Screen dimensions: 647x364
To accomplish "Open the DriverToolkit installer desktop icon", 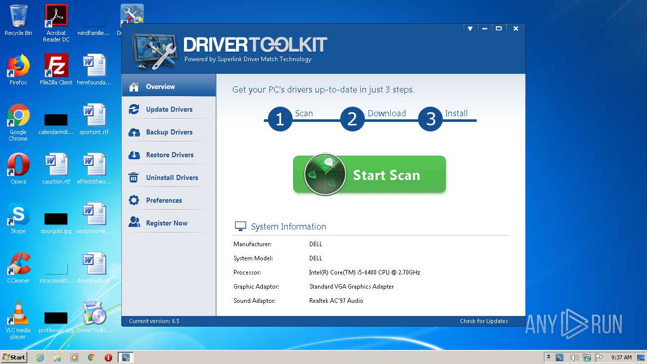I will pos(94,317).
